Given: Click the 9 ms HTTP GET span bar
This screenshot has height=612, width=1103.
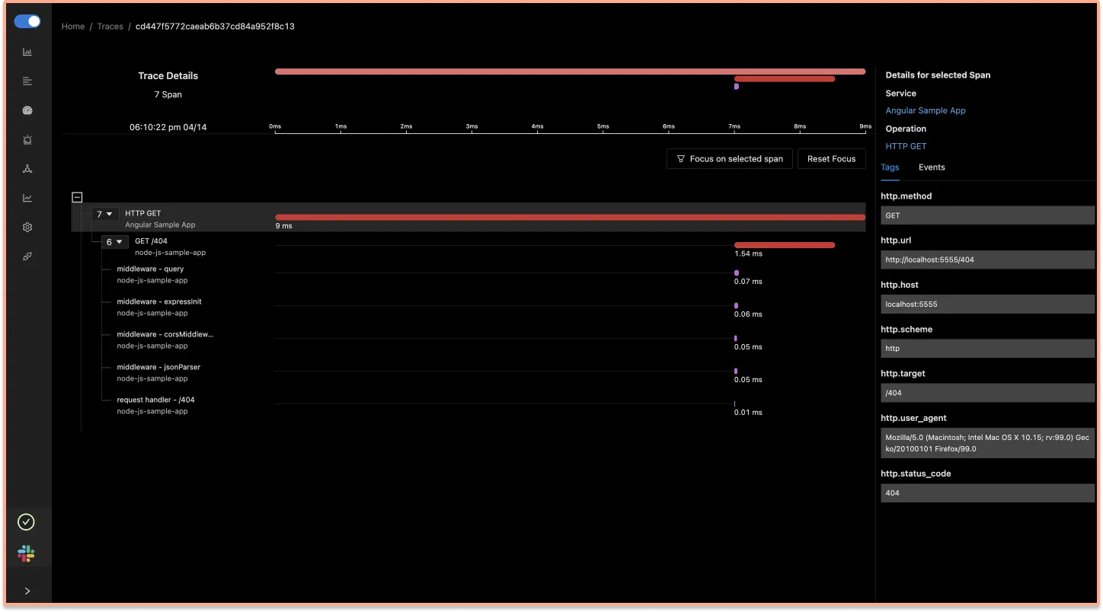Looking at the screenshot, I should pos(570,218).
